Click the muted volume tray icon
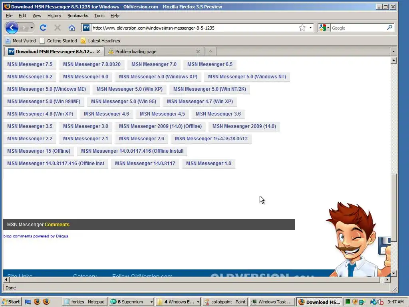 pos(380,302)
